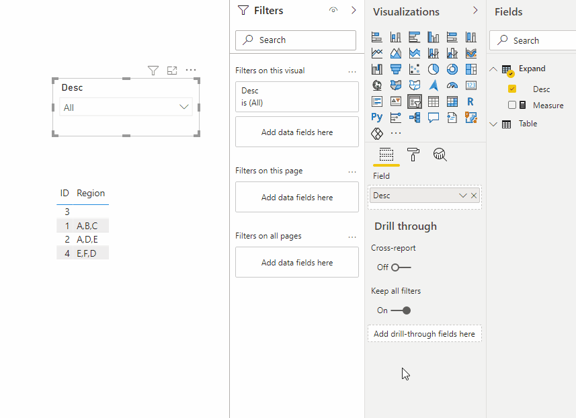Select the Funnel chart visual

(x=396, y=69)
